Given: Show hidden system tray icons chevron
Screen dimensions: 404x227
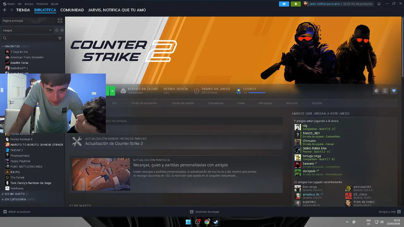Looking at the screenshot, I should pos(347,222).
